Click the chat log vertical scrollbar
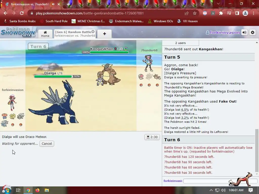Image resolution: width=259 pixels, height=194 pixels. click(x=257, y=150)
